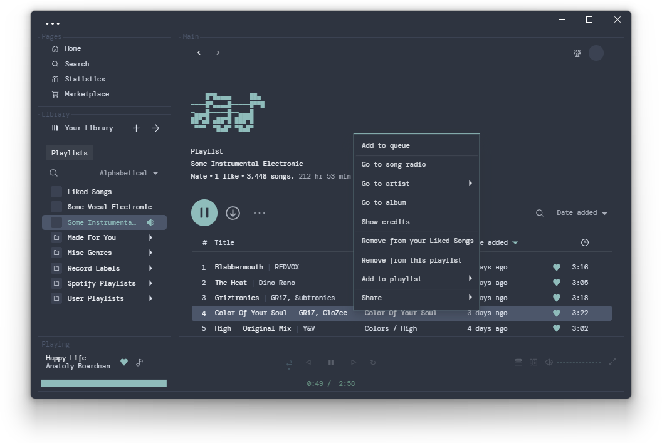Viewport: 662px width, 443px height.
Task: Open the Go to artist submenu
Action: pos(417,184)
